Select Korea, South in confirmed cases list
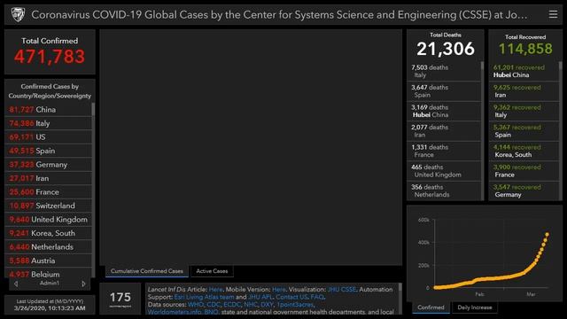Screen dimensions: 567x319 tap(49, 233)
